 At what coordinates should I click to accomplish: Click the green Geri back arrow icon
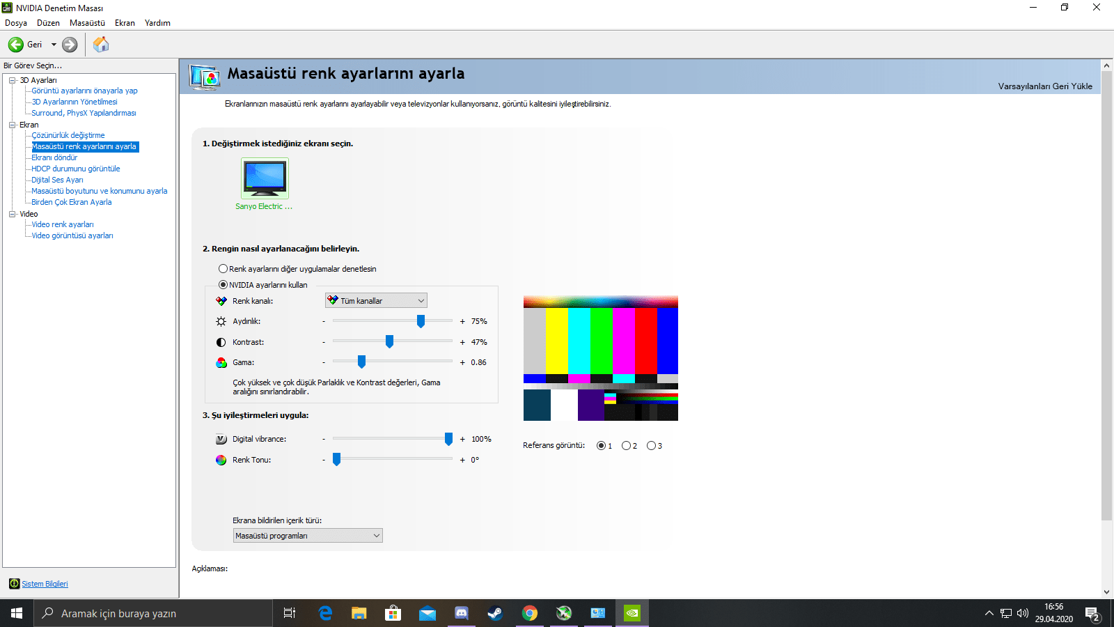click(16, 45)
